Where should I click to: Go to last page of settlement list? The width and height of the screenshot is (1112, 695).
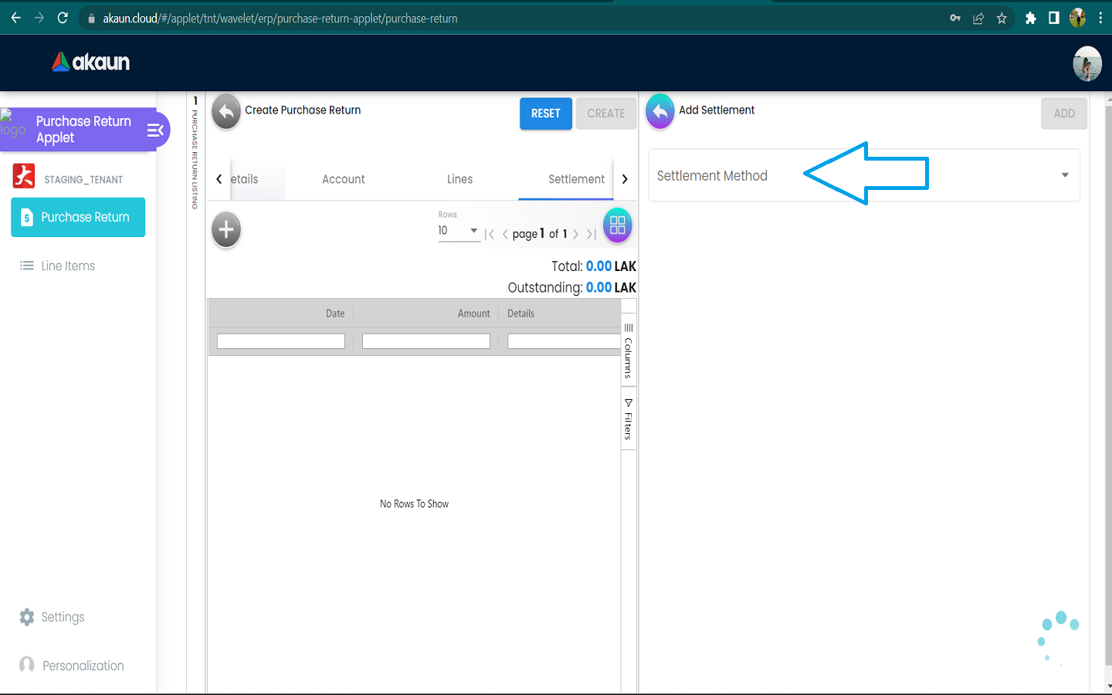point(592,234)
